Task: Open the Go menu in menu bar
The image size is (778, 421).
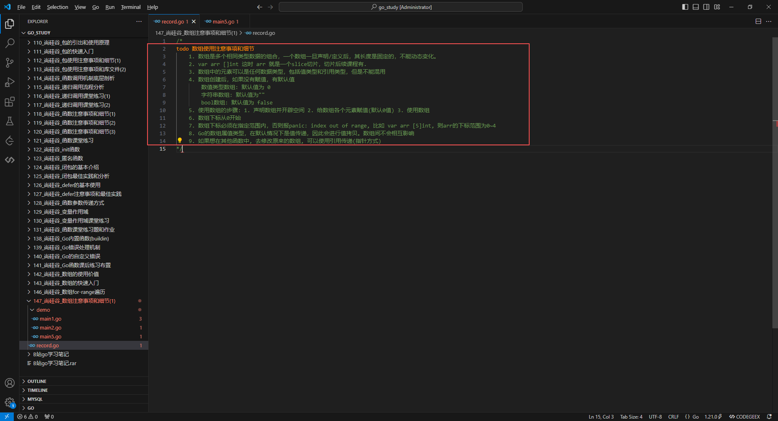Action: 96,7
